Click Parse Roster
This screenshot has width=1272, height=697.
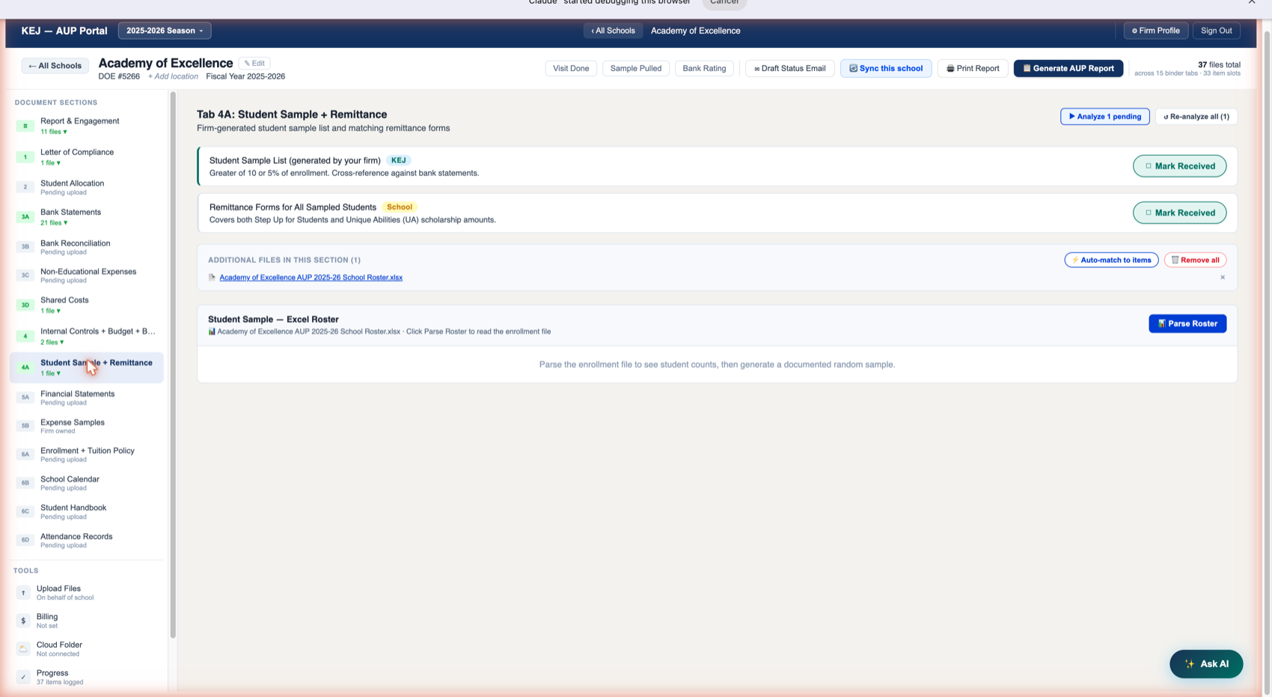pos(1187,323)
